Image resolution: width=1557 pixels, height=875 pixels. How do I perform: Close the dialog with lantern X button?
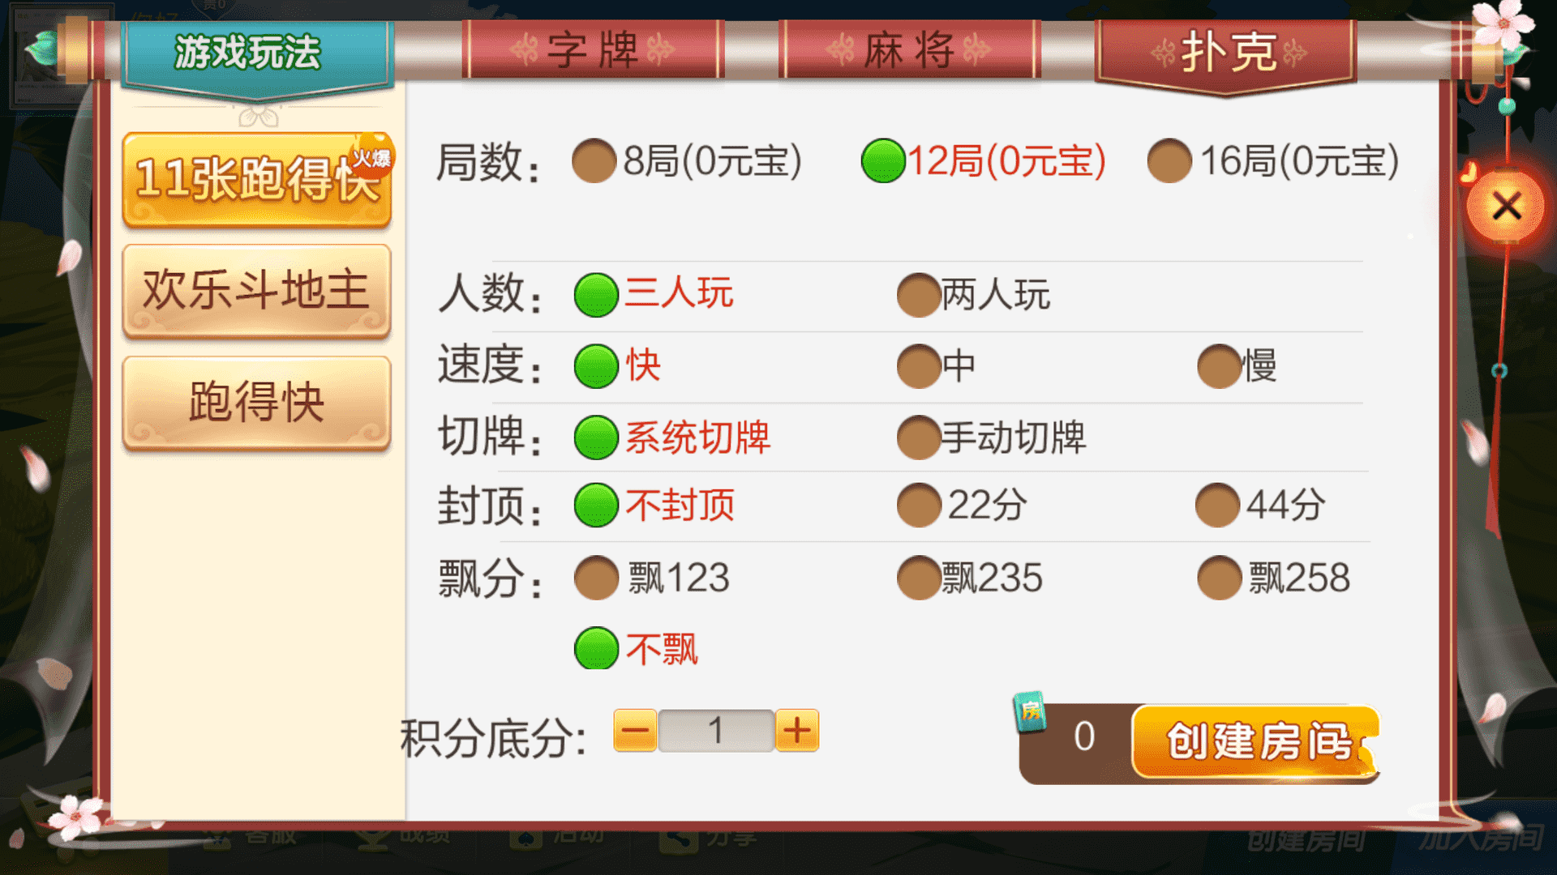[1506, 207]
